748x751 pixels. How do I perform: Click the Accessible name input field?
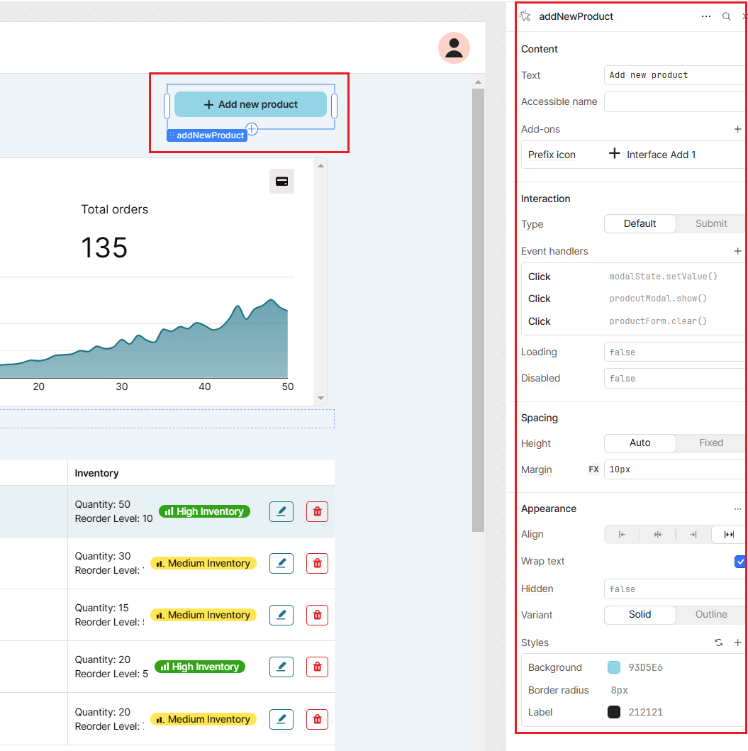click(674, 101)
